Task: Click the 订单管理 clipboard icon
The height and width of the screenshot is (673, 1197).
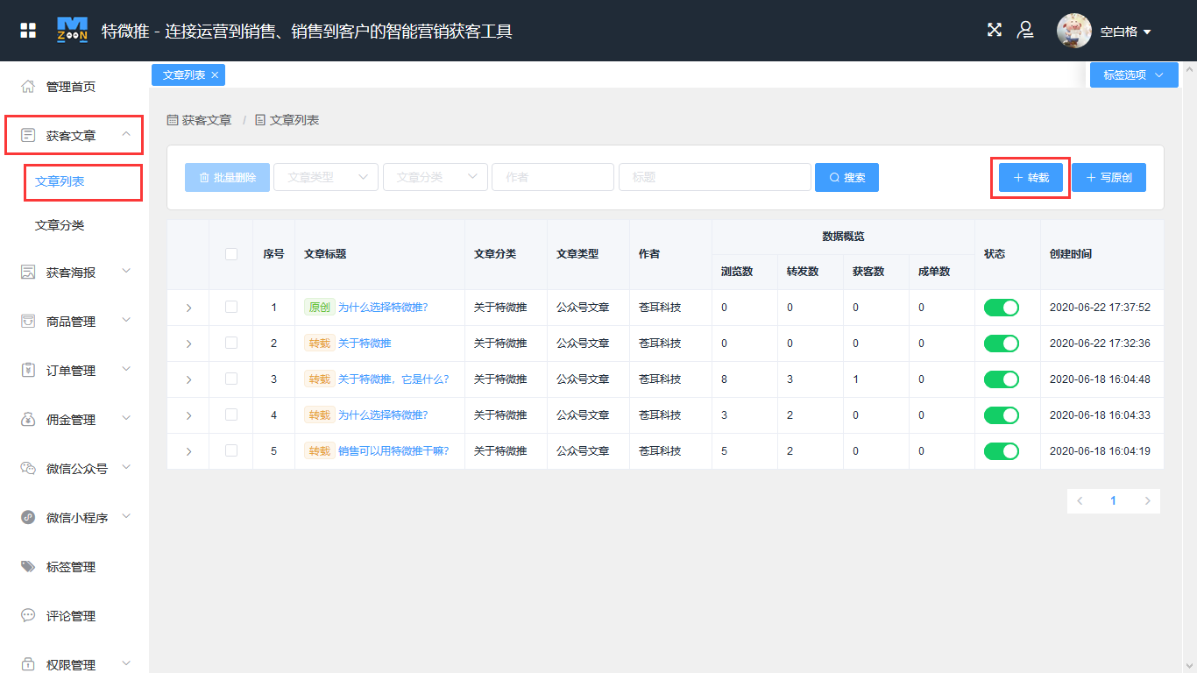Action: pos(28,371)
